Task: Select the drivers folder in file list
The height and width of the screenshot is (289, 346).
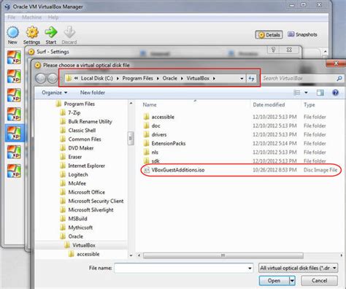Action: coord(159,134)
